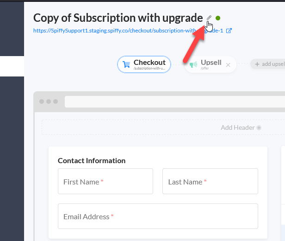Click the green status dot
The image size is (285, 241).
[218, 18]
